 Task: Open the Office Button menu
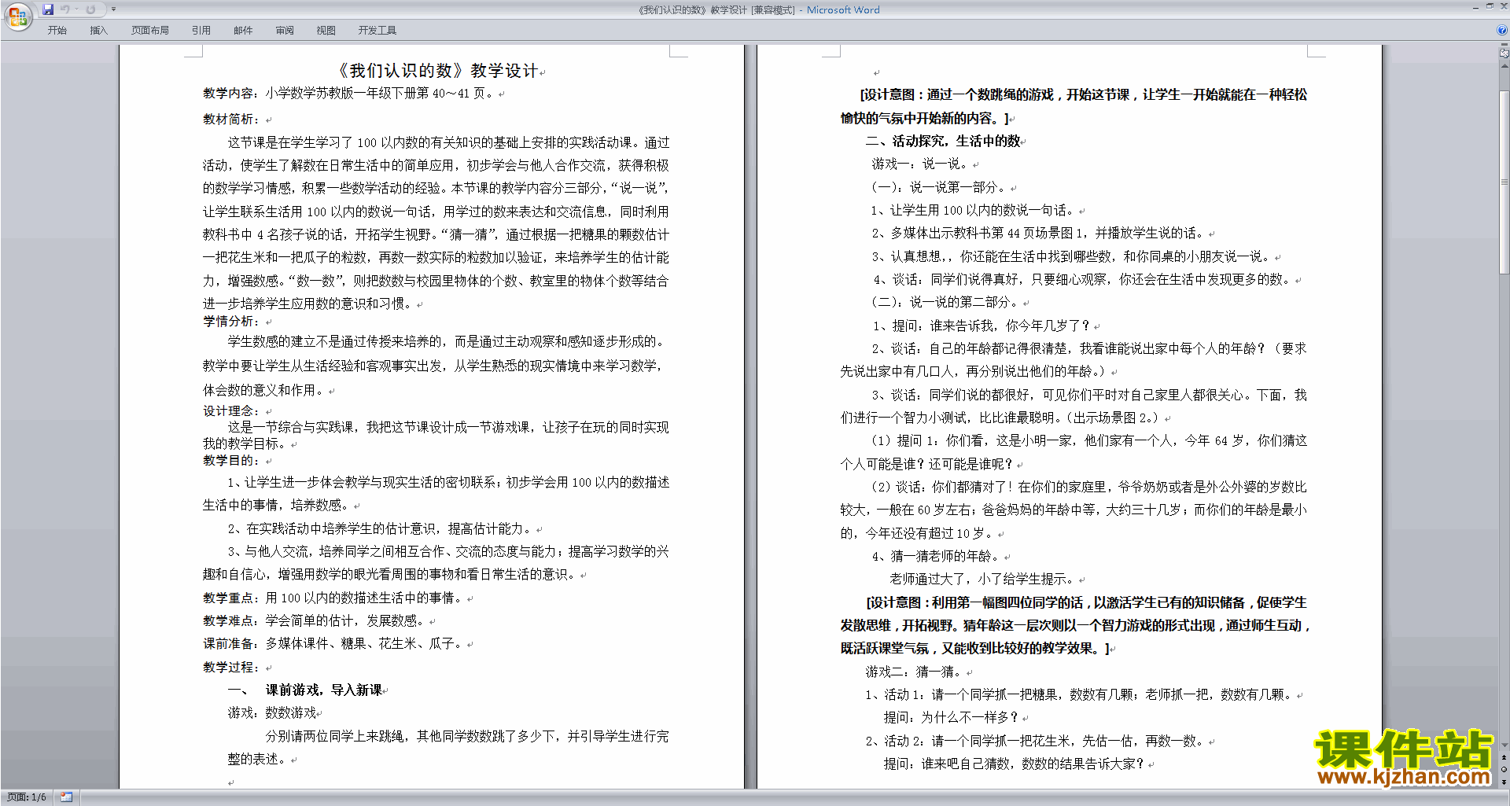(17, 17)
